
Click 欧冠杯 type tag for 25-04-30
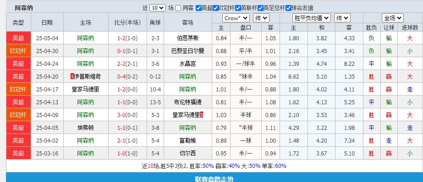(18, 51)
